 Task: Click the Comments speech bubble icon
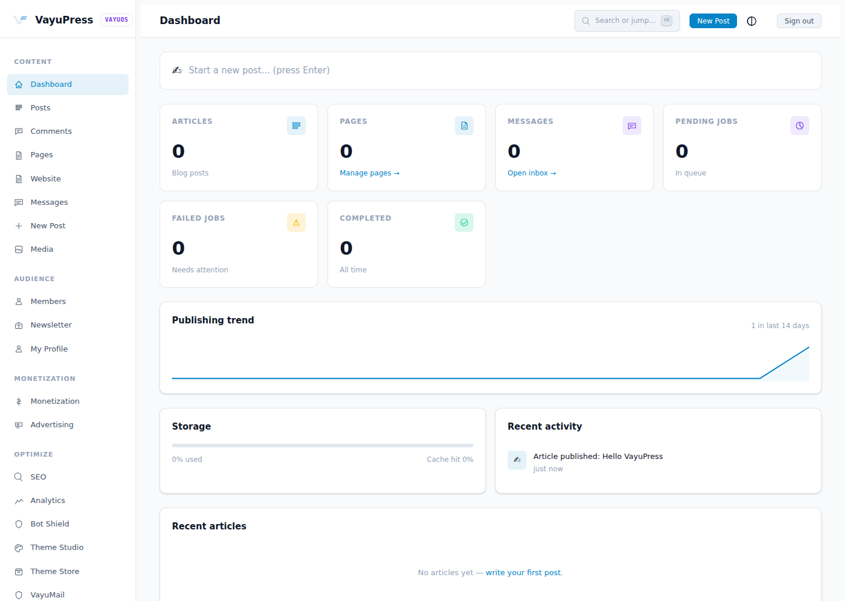pyautogui.click(x=19, y=131)
